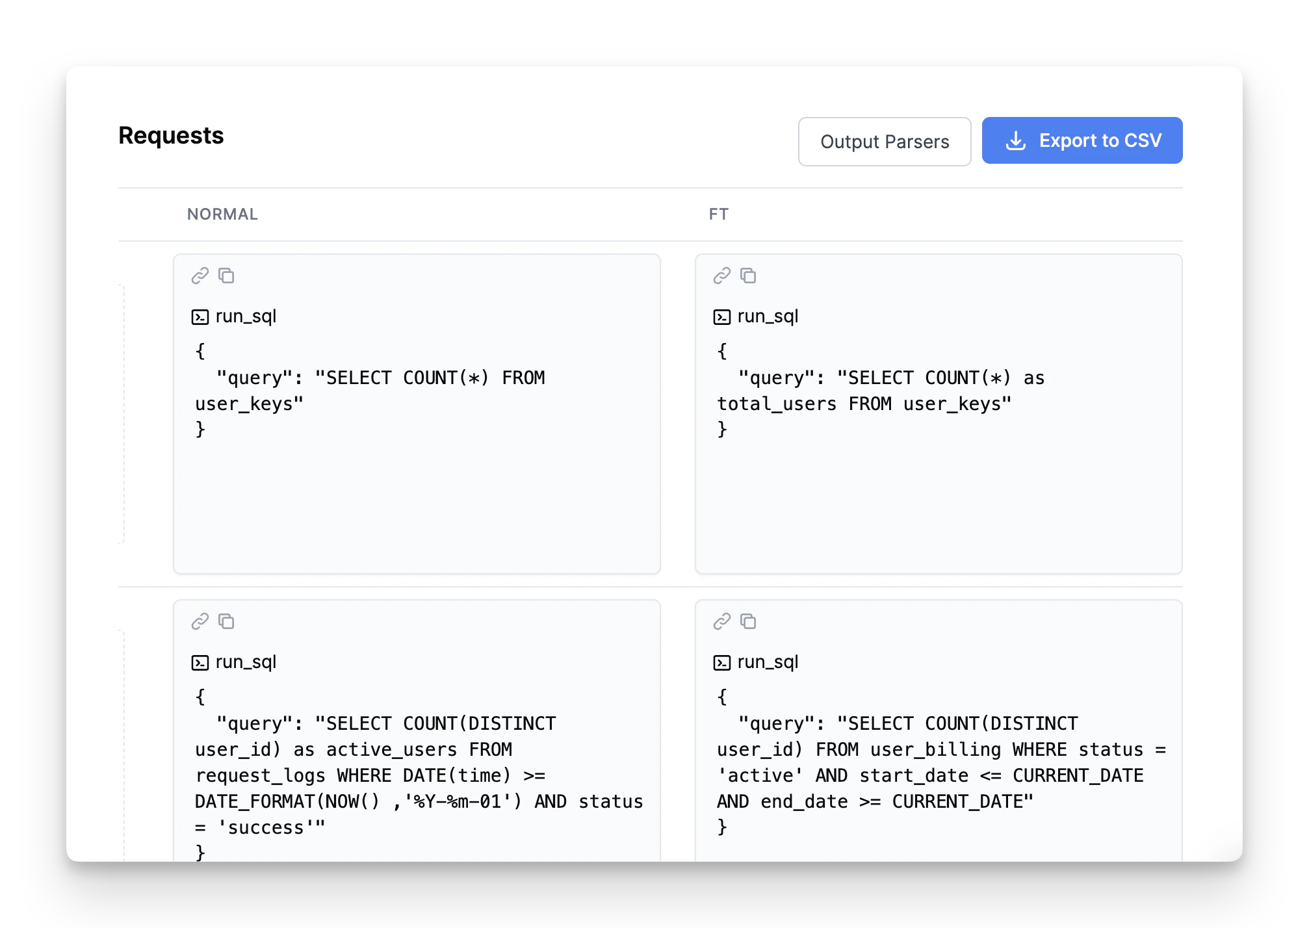This screenshot has width=1309, height=928.
Task: Open link for the second NORMAL request
Action: tap(200, 621)
